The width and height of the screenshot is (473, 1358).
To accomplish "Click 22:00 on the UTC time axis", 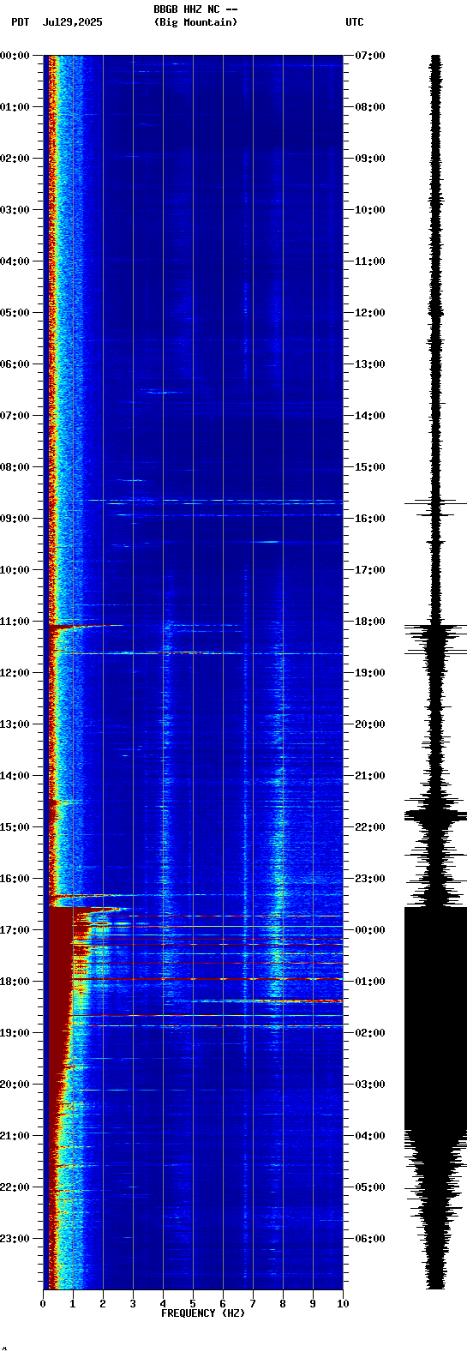I will click(370, 827).
